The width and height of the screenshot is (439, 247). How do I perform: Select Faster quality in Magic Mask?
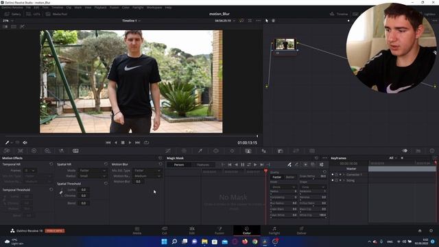277,177
